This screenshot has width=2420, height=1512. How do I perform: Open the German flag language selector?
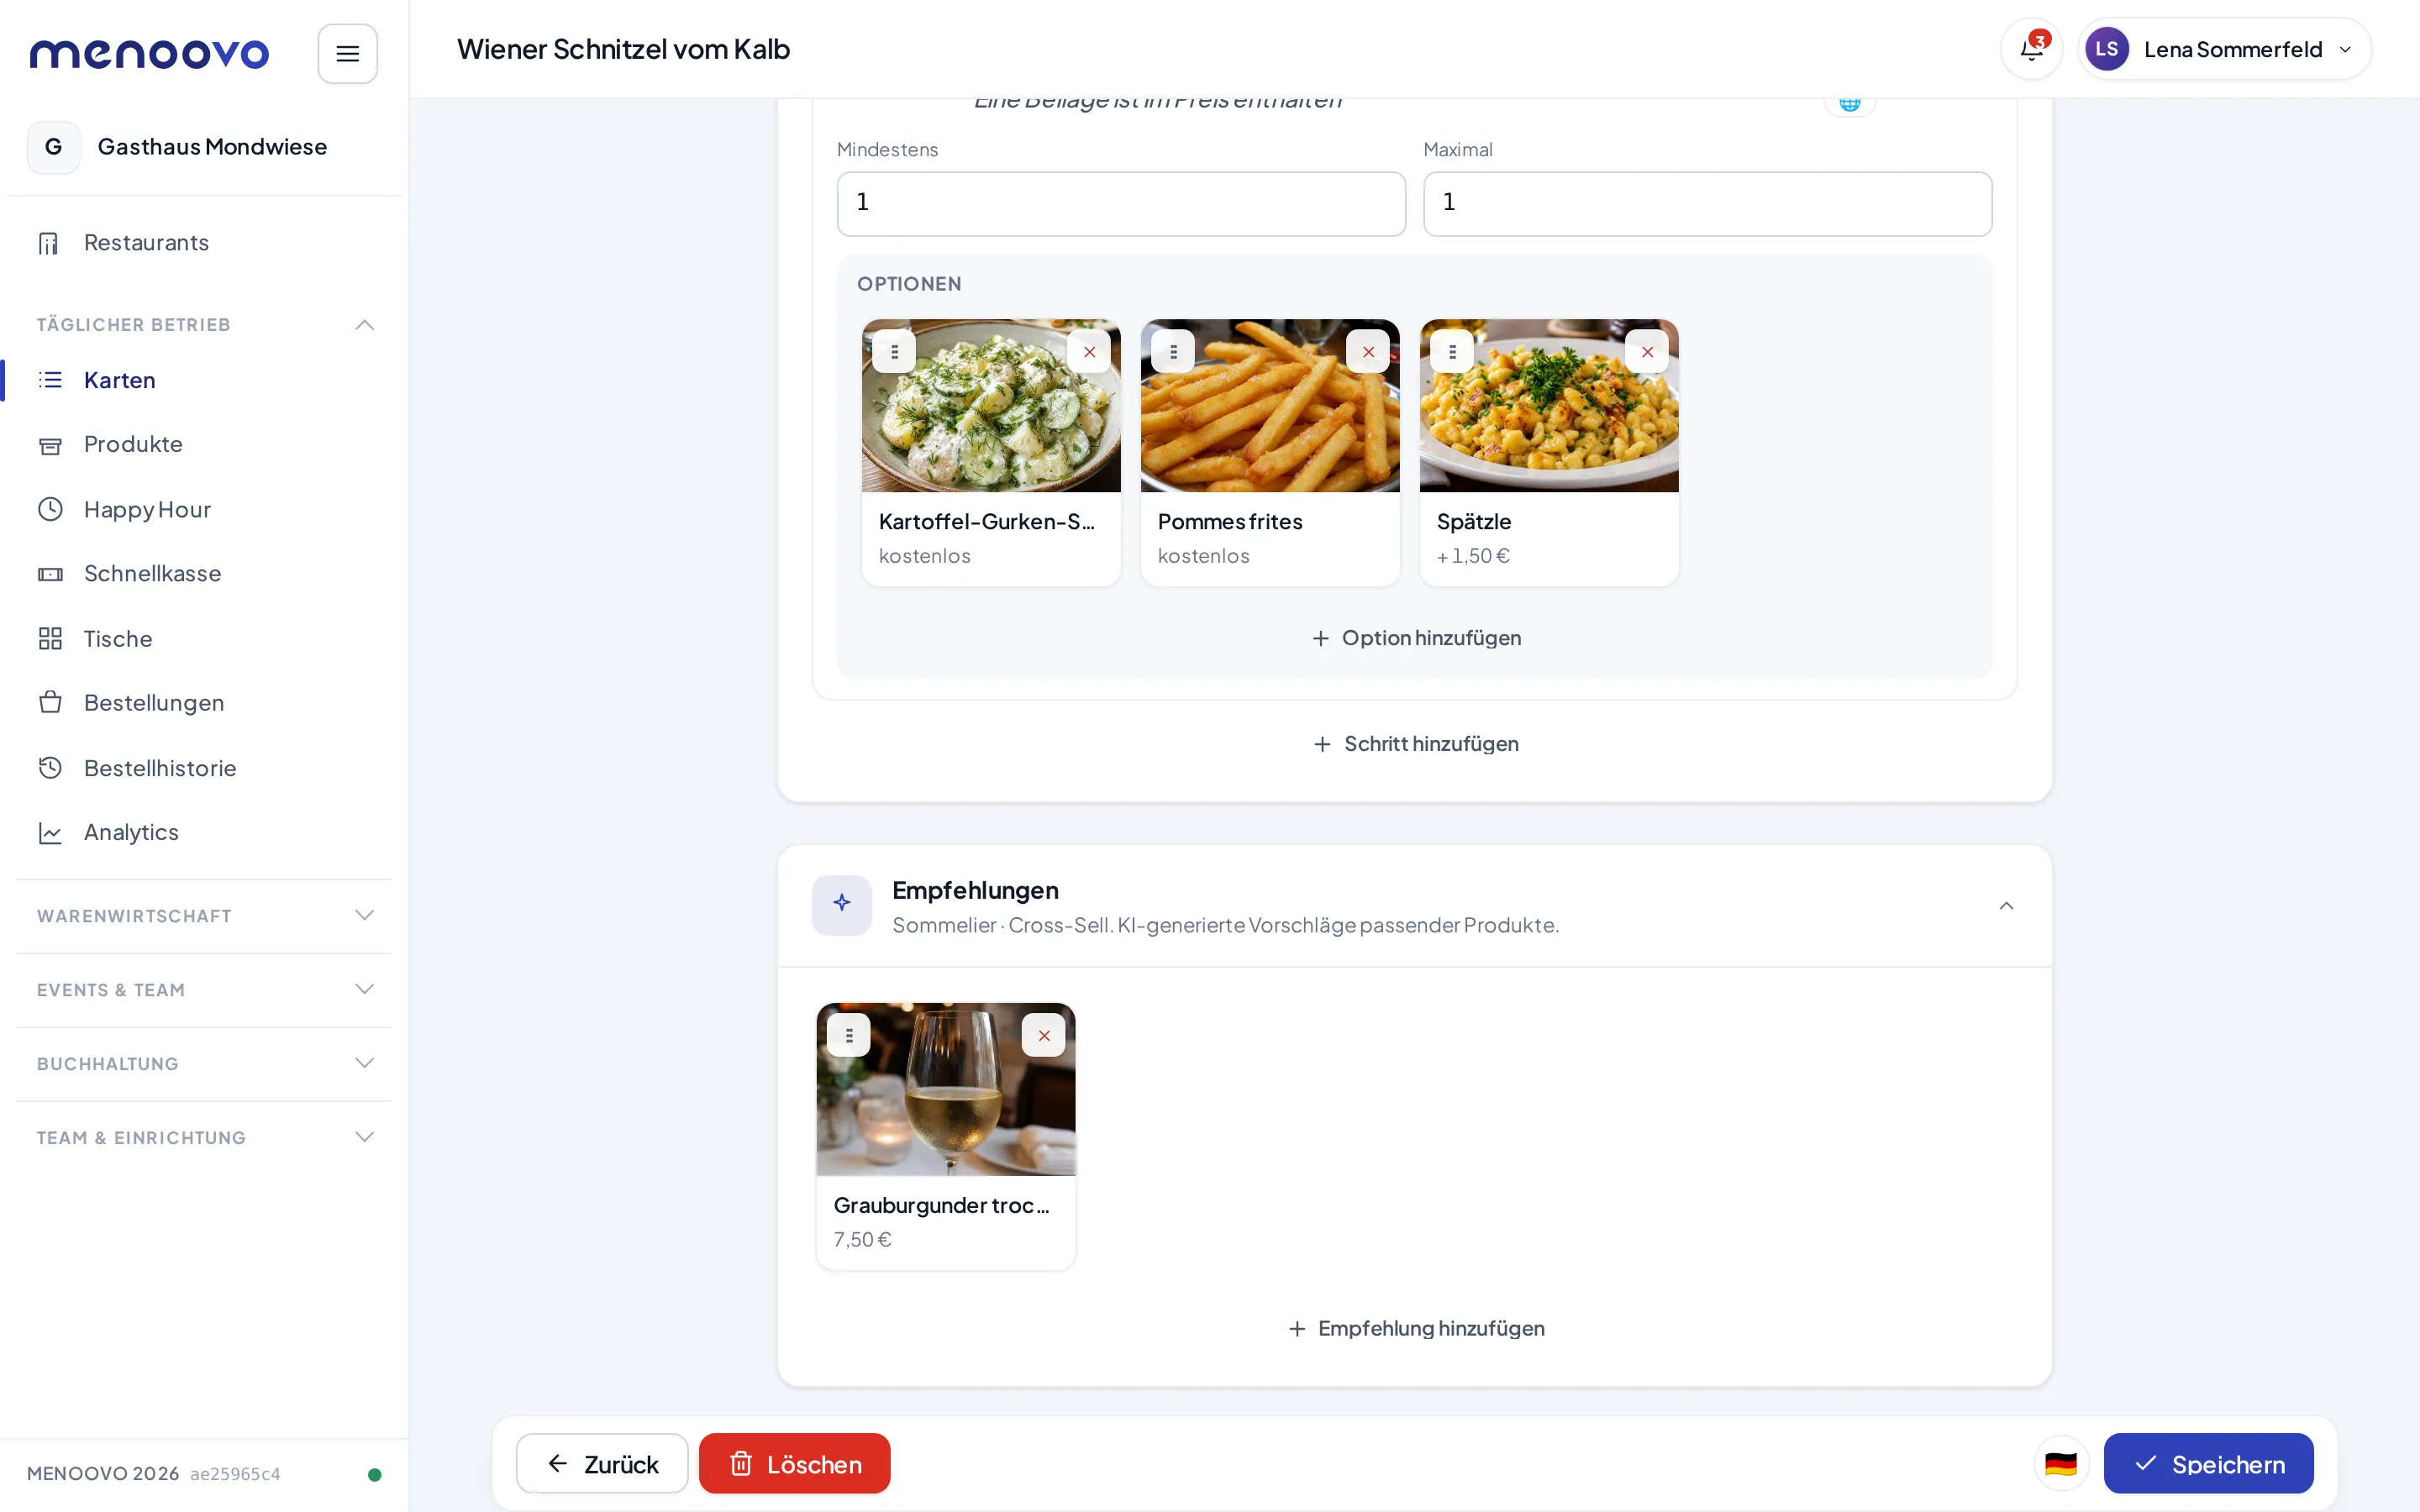(2061, 1464)
